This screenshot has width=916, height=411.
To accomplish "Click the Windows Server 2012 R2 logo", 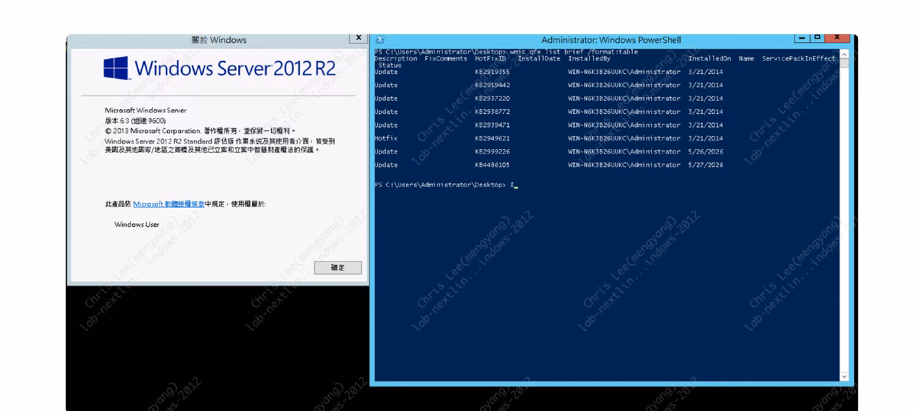I will click(x=220, y=68).
